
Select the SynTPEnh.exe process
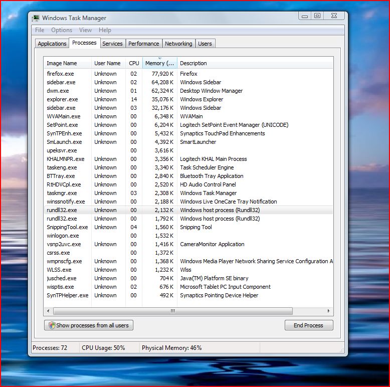pos(188,133)
